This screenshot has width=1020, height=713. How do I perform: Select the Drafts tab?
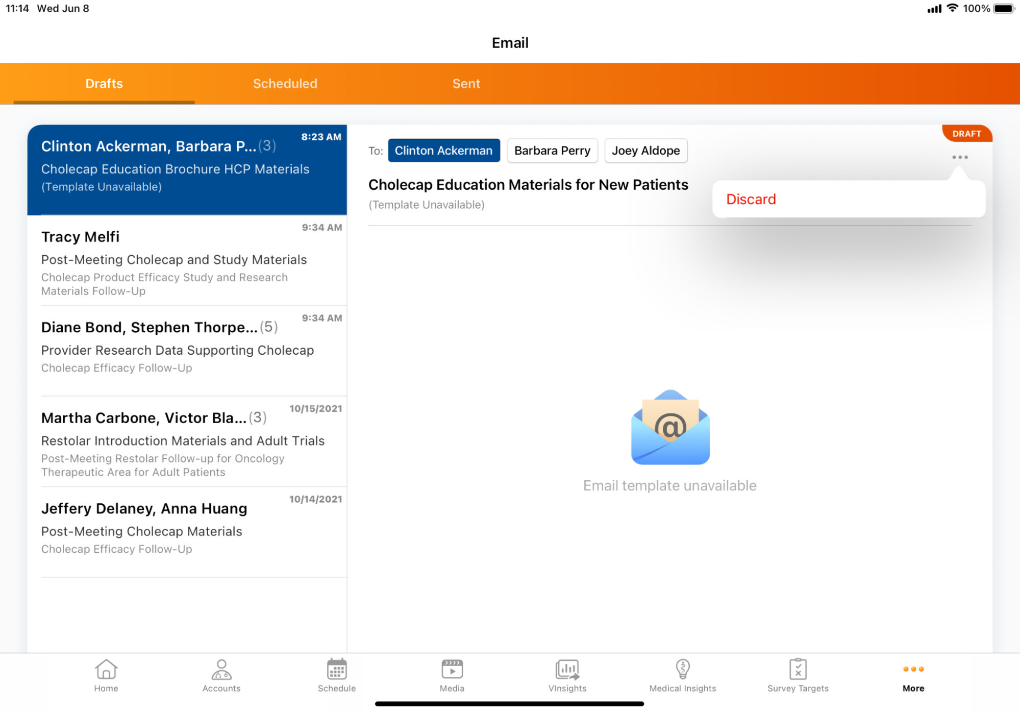pyautogui.click(x=104, y=84)
